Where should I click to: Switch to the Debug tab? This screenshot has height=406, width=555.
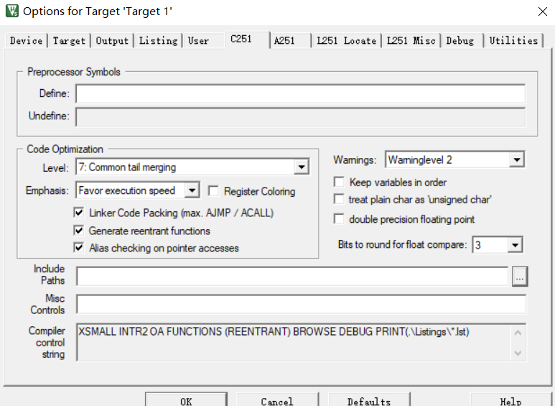pos(462,41)
